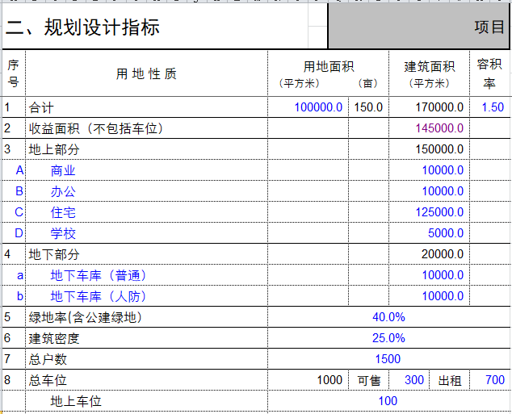This screenshot has width=512, height=414.
Task: Click the 地下车库（人防）label cell
Action: 99,296
